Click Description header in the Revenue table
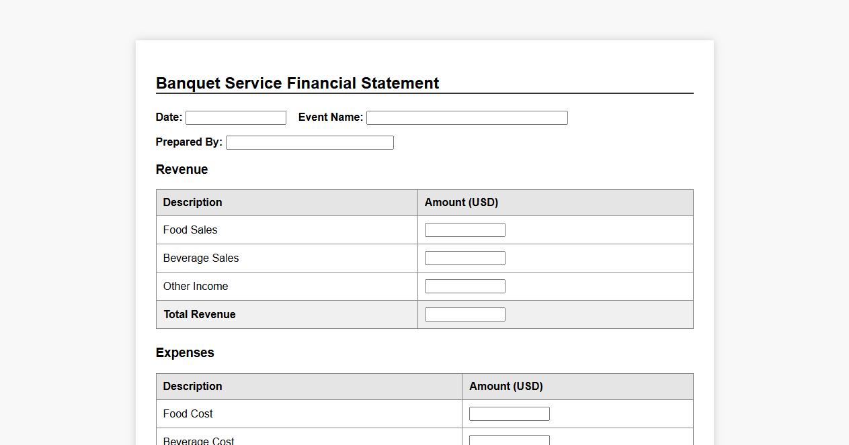 click(192, 203)
